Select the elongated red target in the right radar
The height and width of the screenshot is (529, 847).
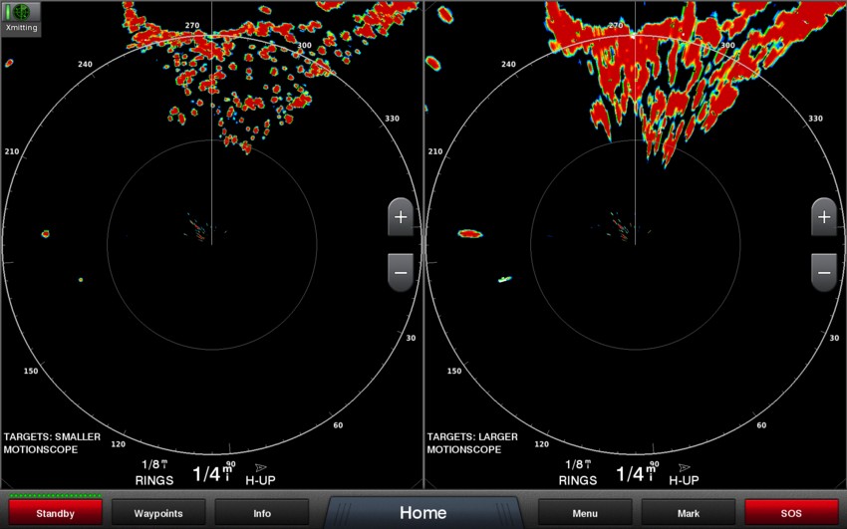[470, 234]
